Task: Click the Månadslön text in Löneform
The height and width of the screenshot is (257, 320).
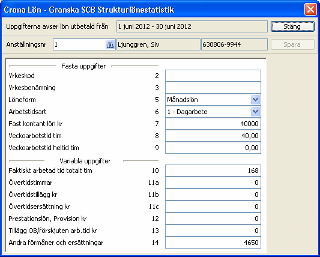Action: (183, 100)
